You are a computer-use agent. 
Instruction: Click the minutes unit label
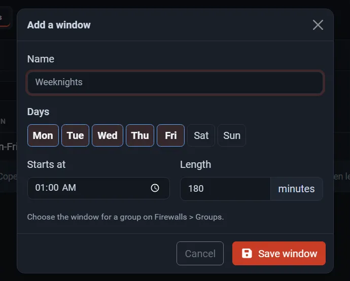296,189
